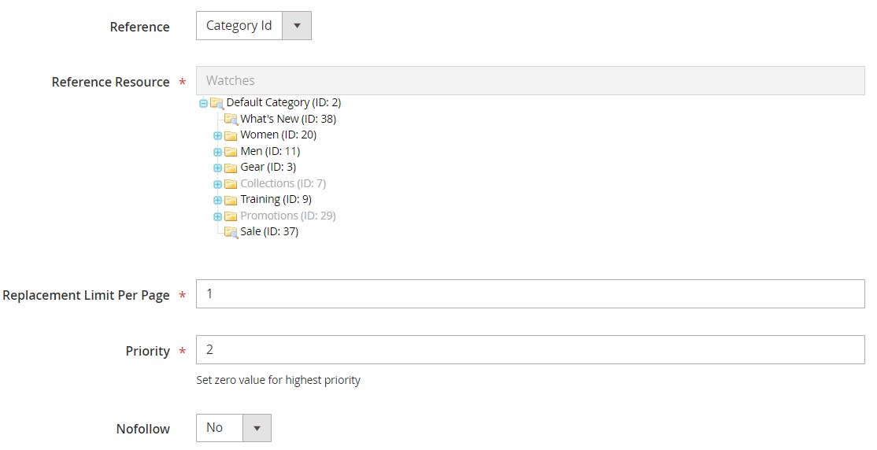877x450 pixels.
Task: Click the Promotions category folder icon
Action: (231, 216)
